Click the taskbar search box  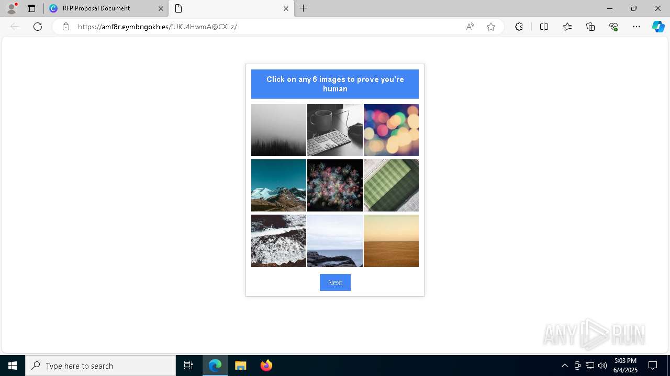point(100,366)
